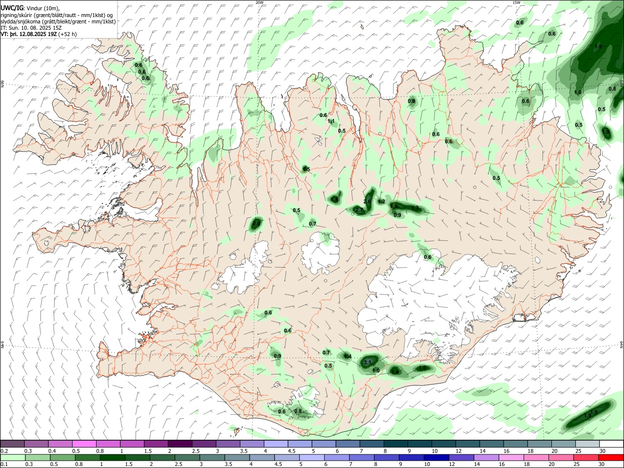Screen dimensions: 624x468
Task: Click the 1.6 precipitation value over the sea
Action: click(x=599, y=46)
